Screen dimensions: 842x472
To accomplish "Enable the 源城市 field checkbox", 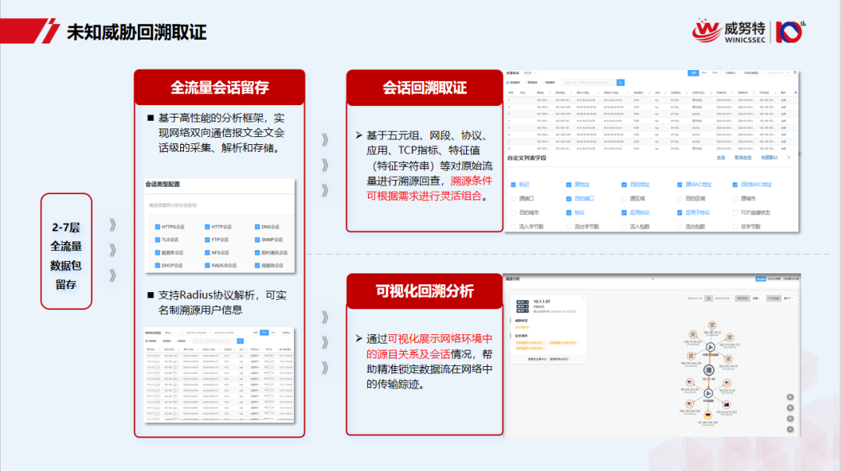I will click(x=735, y=199).
